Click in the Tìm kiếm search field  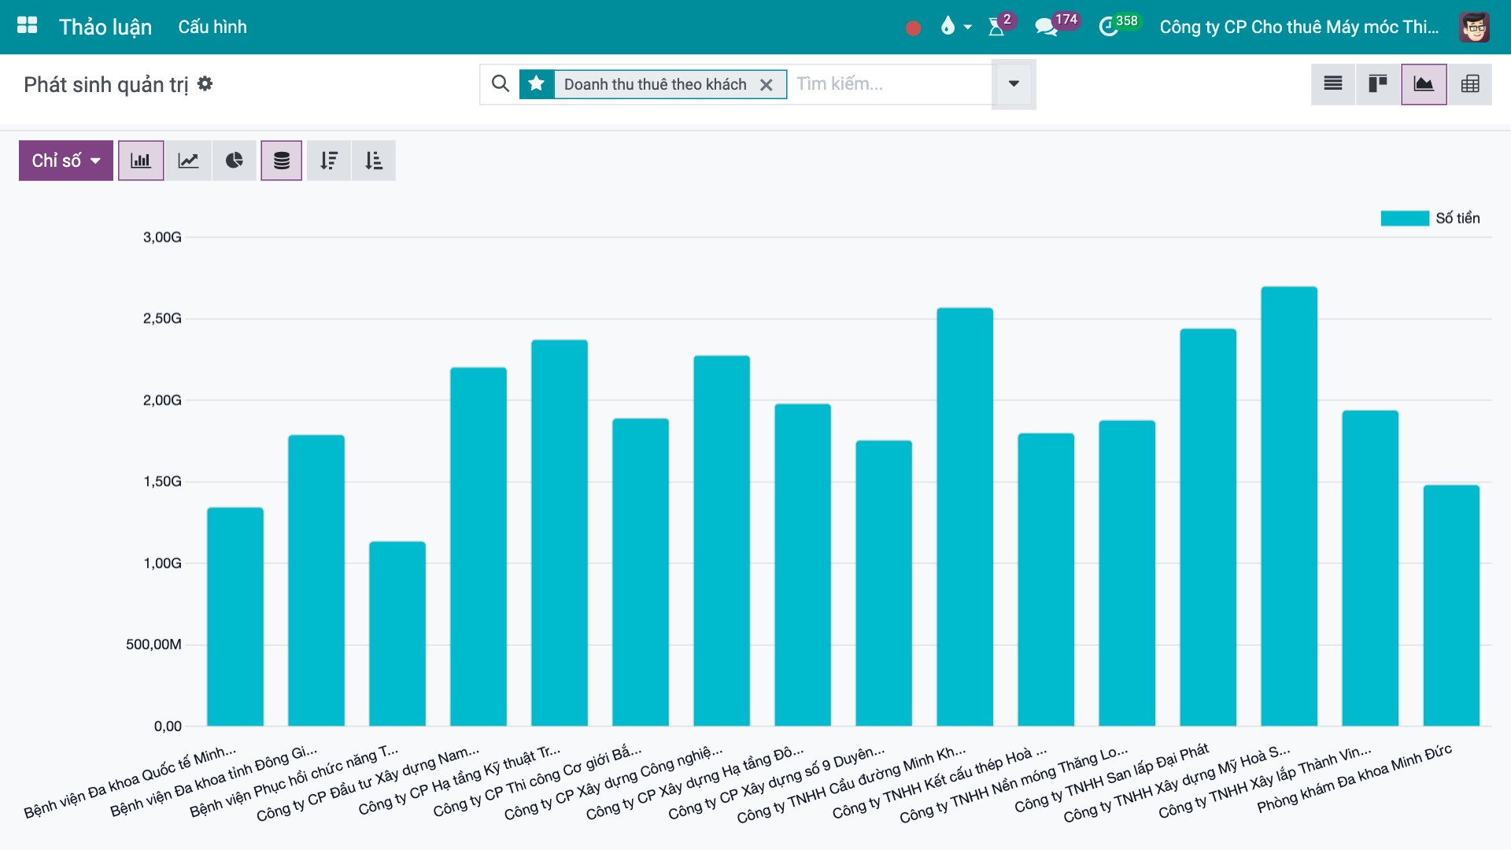889,83
